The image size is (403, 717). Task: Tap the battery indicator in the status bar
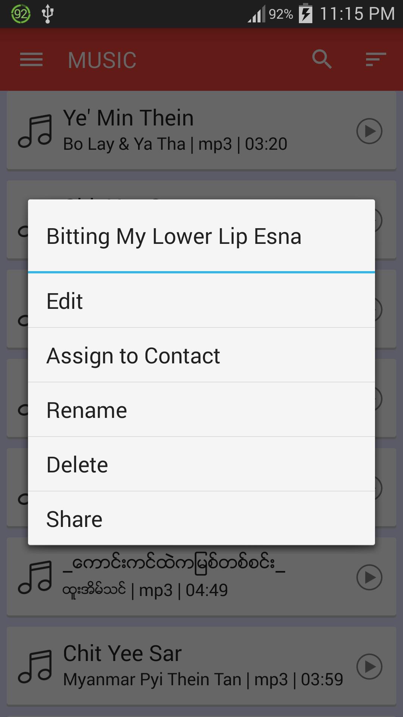[x=305, y=14]
